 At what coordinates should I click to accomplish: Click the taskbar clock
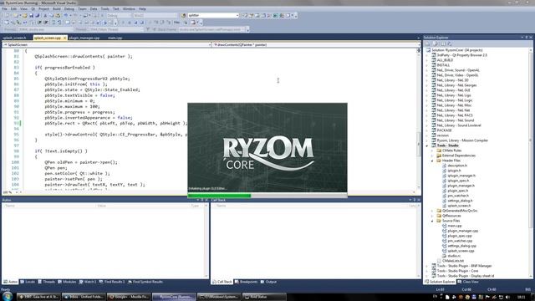(x=521, y=298)
